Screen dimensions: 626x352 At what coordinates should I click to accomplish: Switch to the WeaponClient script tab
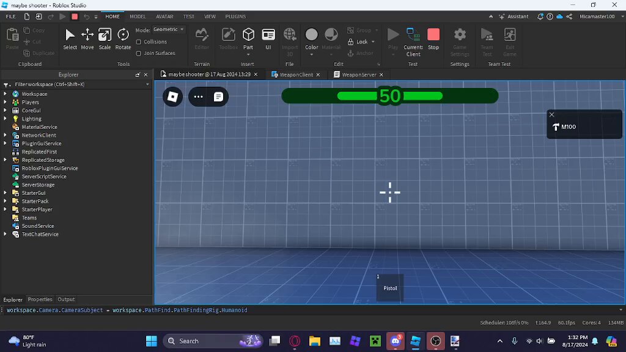[296, 75]
